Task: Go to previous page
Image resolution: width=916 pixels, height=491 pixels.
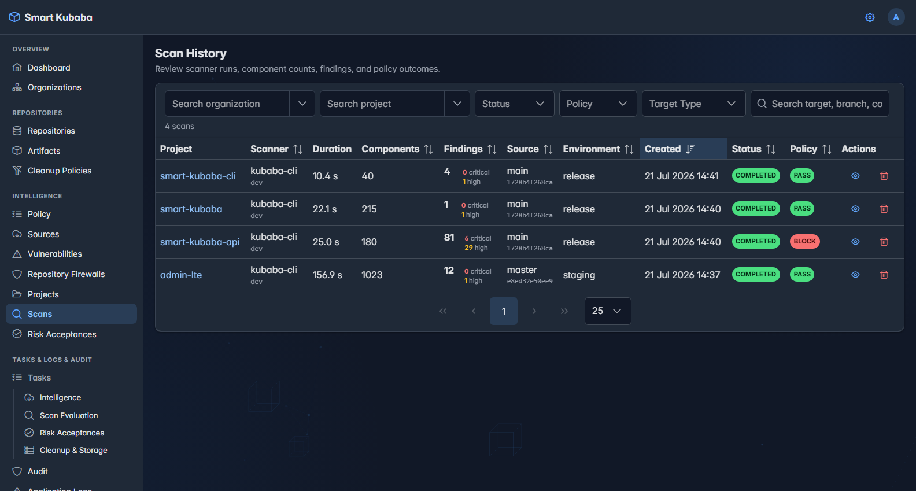Action: pos(474,311)
